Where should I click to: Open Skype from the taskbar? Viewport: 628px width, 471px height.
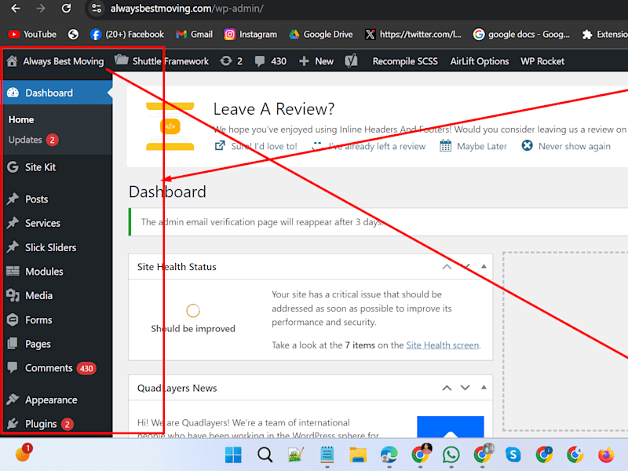(x=513, y=455)
